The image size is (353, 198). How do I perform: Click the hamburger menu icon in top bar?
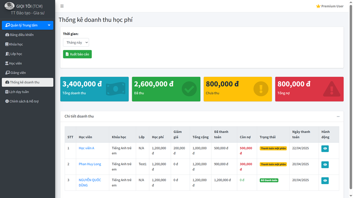click(62, 6)
